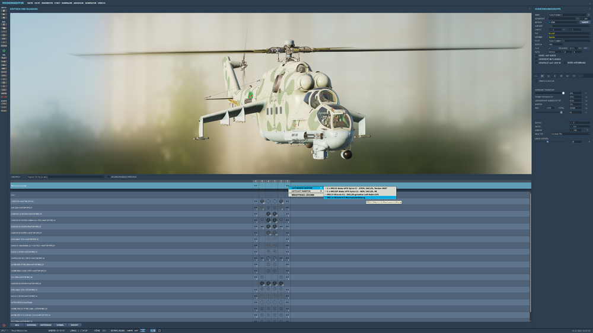This screenshot has height=333, width=593.
Task: Expand Luft/Luft Raketen context submenu
Action: [x=307, y=191]
